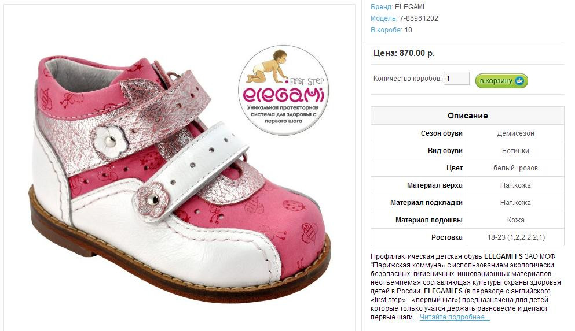Click the "Описание" table header
Screen dimensions: 575x331
click(x=467, y=116)
